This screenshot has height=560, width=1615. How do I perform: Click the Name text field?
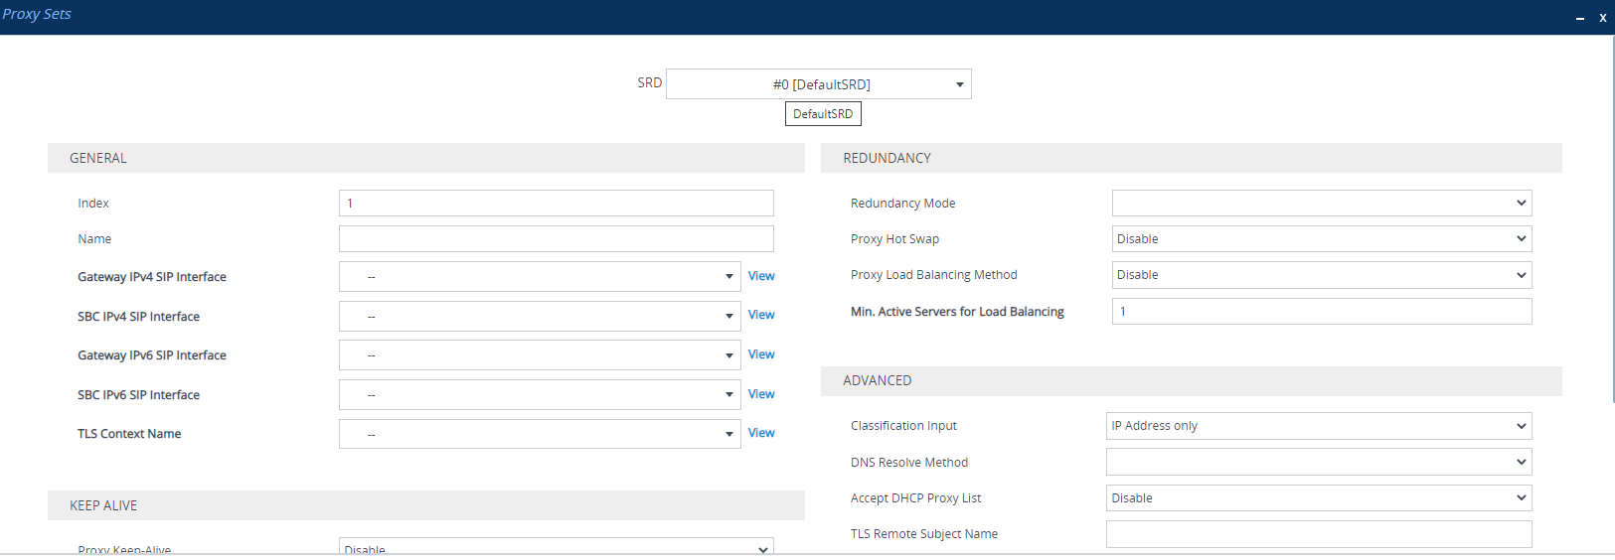pyautogui.click(x=556, y=239)
